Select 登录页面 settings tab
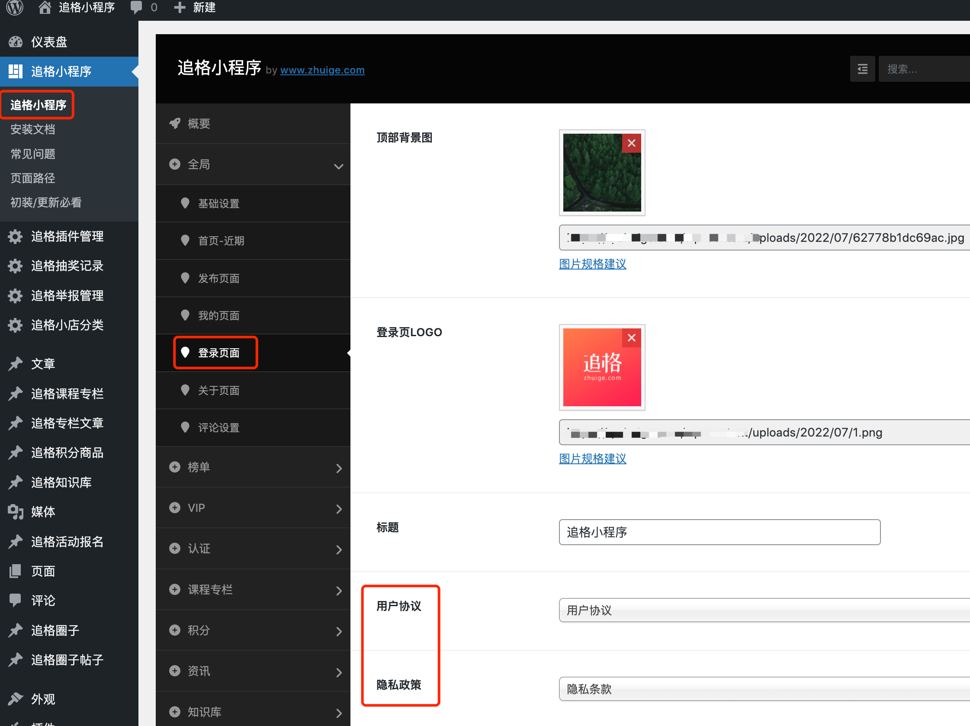 [253, 353]
